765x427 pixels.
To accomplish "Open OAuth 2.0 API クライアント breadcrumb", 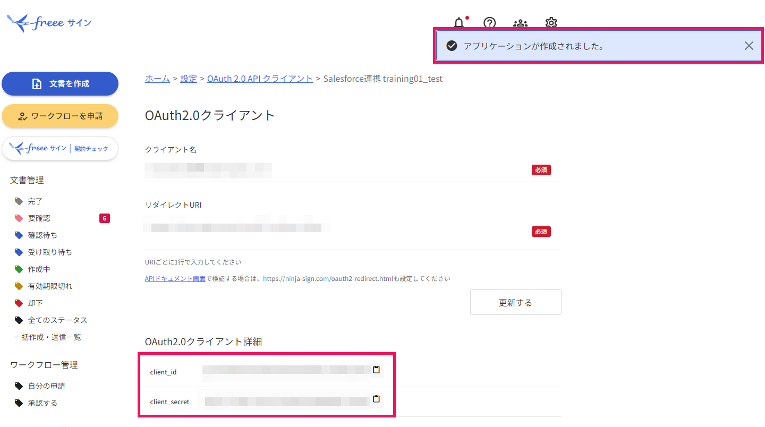I will coord(260,79).
